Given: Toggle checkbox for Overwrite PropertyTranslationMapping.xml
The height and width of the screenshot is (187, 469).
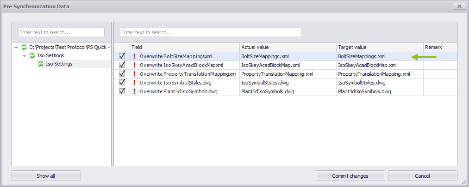Looking at the screenshot, I should click(x=122, y=74).
